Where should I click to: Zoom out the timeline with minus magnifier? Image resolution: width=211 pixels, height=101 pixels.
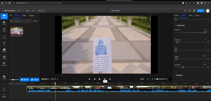153,79
